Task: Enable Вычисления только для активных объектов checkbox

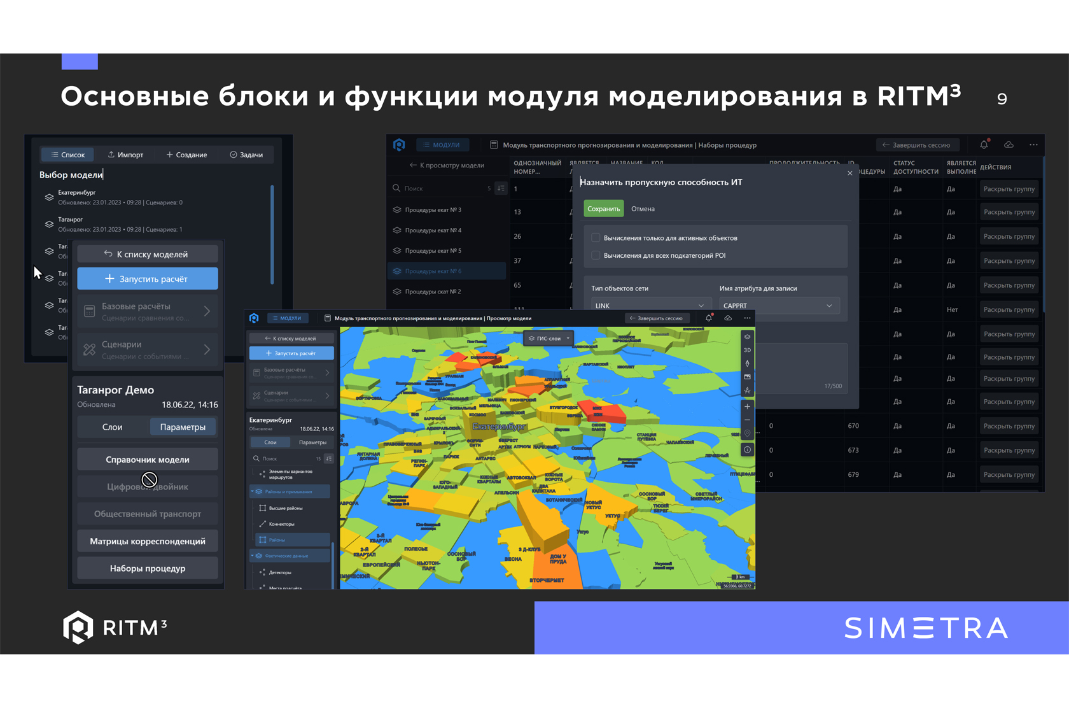Action: pyautogui.click(x=596, y=237)
